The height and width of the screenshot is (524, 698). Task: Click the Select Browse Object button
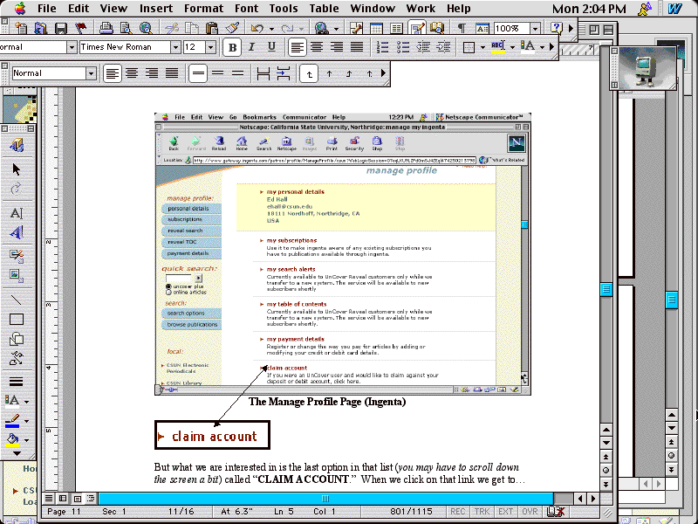pos(606,470)
